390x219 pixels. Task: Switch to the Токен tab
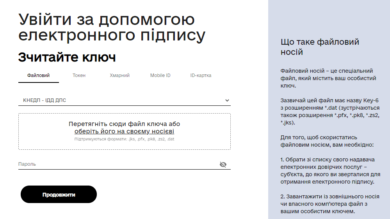(x=79, y=75)
